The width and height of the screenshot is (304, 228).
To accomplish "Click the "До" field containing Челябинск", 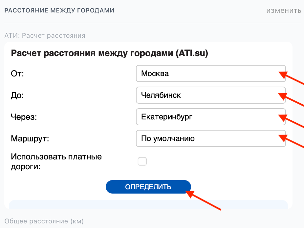I will click(x=207, y=95).
